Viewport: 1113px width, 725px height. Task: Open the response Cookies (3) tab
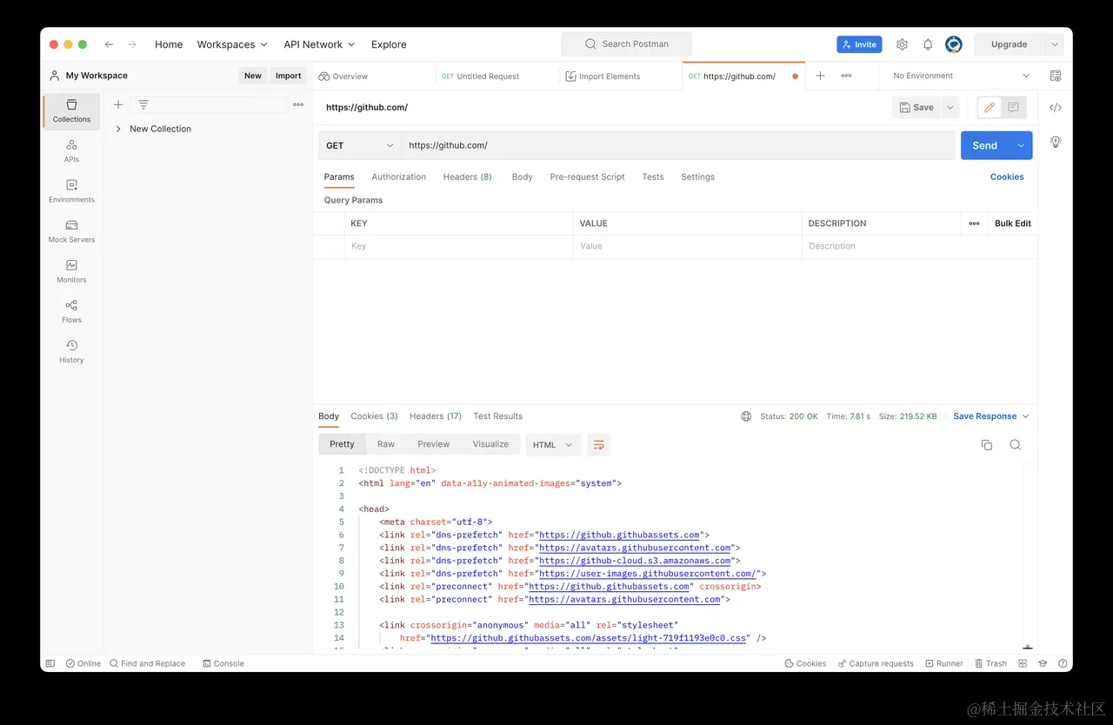(x=374, y=416)
